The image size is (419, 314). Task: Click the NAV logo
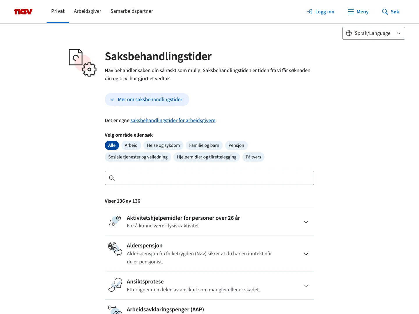23,12
